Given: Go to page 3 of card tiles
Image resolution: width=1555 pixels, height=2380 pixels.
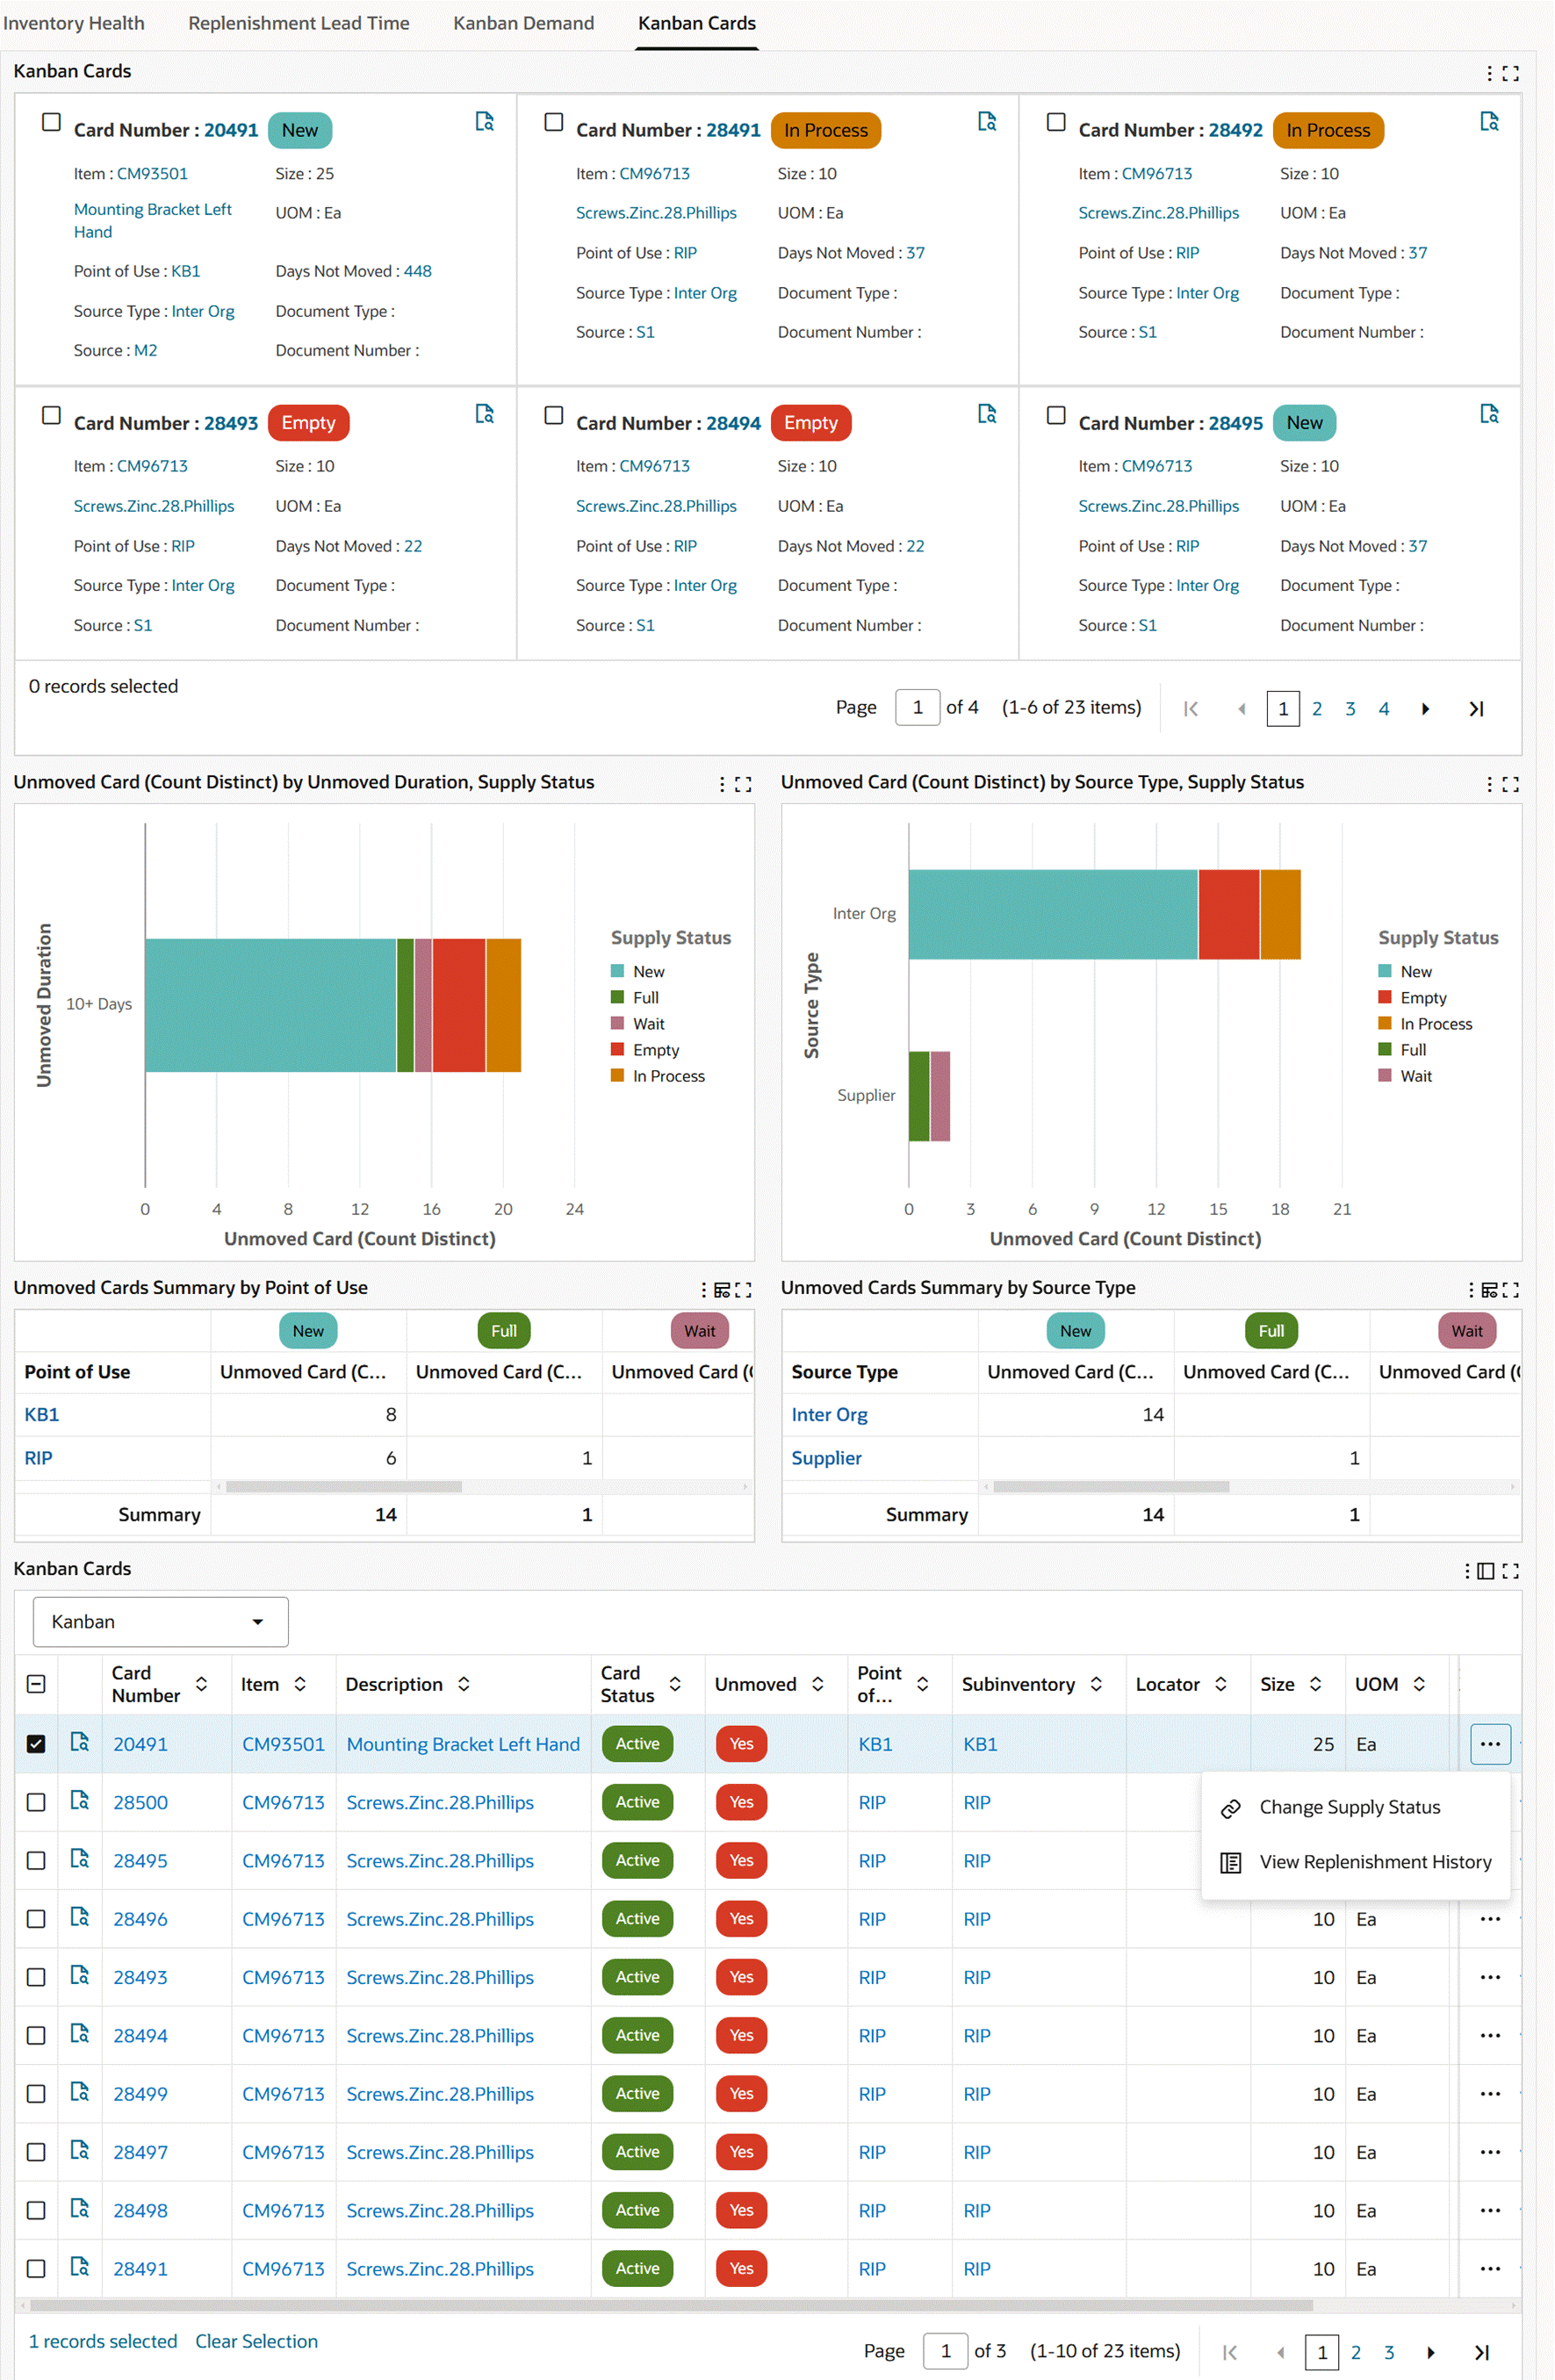Looking at the screenshot, I should coord(1350,709).
